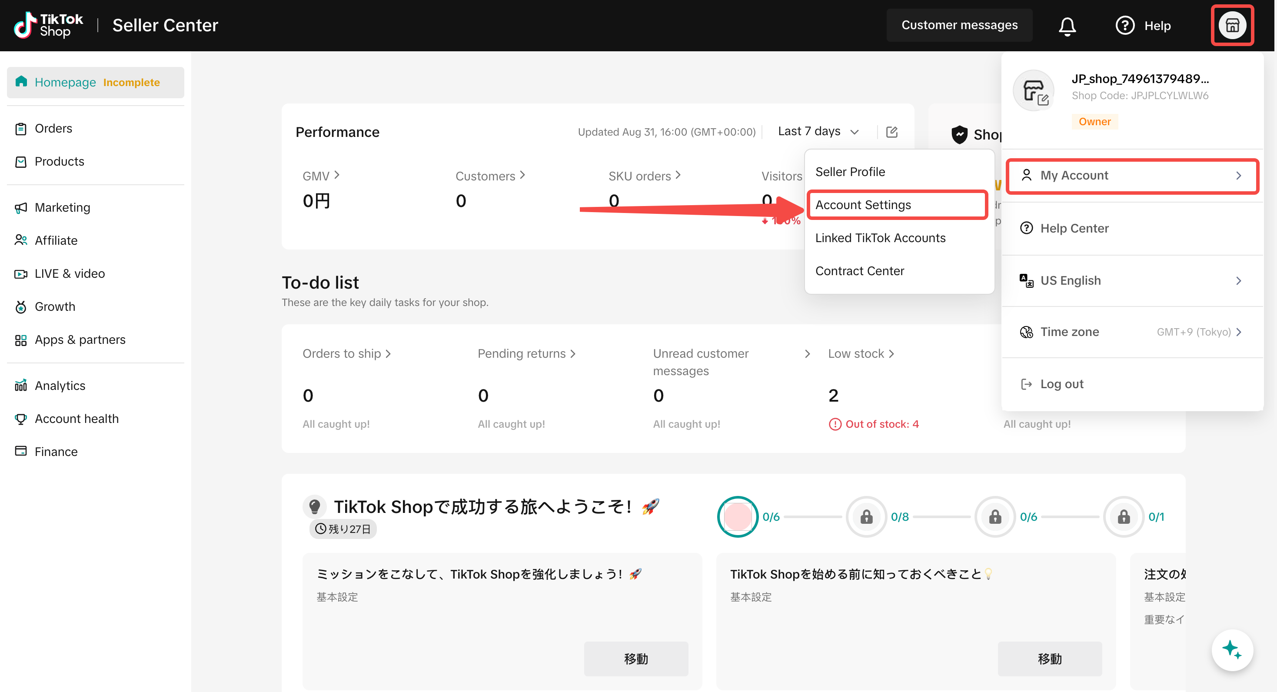Click the Finance card icon
This screenshot has width=1277, height=692.
21,451
